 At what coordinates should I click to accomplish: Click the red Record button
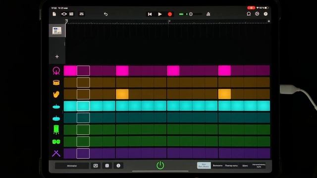click(x=170, y=14)
